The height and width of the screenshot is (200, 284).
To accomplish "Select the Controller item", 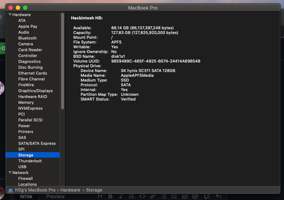I will coord(28,56).
